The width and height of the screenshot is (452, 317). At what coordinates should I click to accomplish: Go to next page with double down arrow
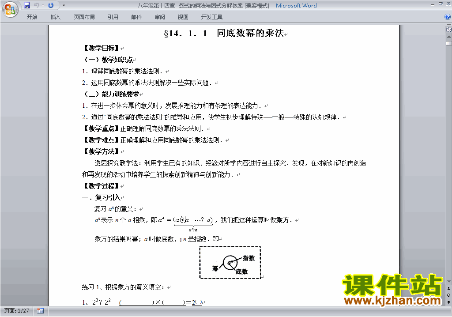click(x=448, y=302)
